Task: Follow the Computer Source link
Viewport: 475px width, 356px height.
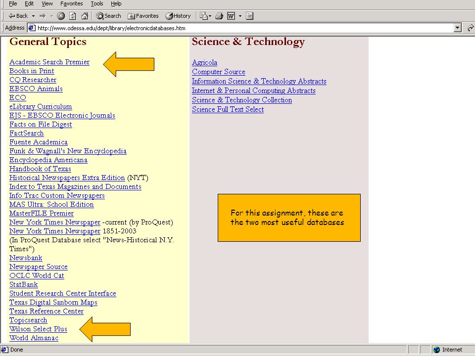Action: (219, 72)
